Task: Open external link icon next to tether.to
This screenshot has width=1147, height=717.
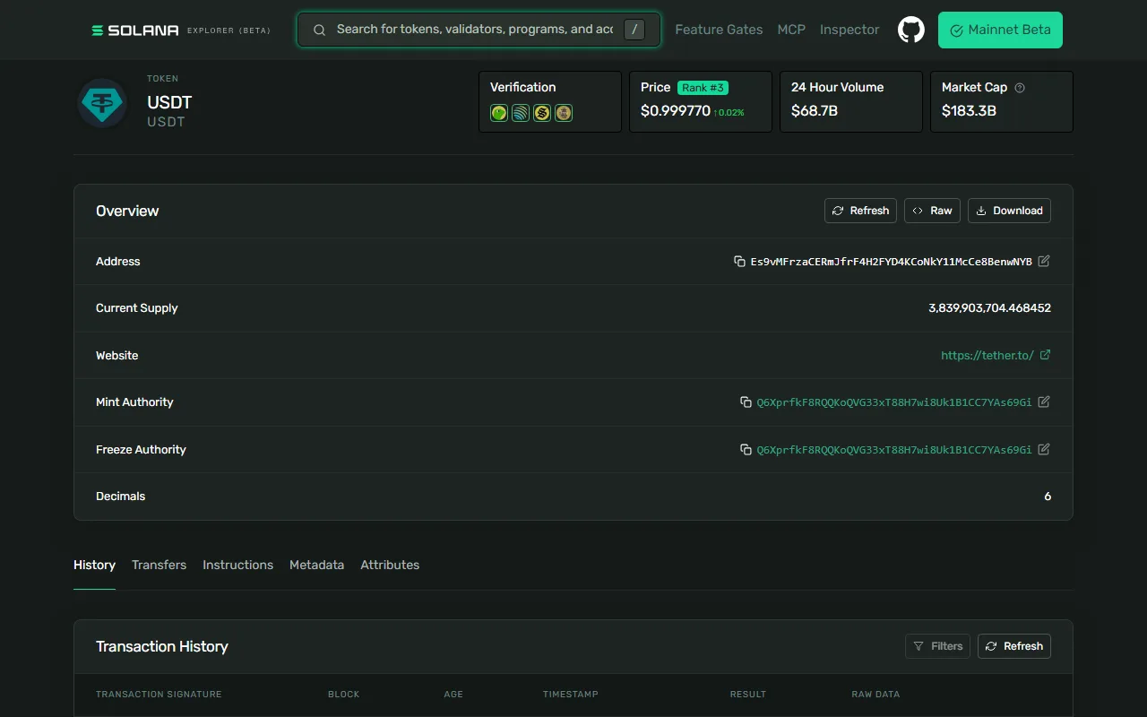Action: pyautogui.click(x=1045, y=355)
